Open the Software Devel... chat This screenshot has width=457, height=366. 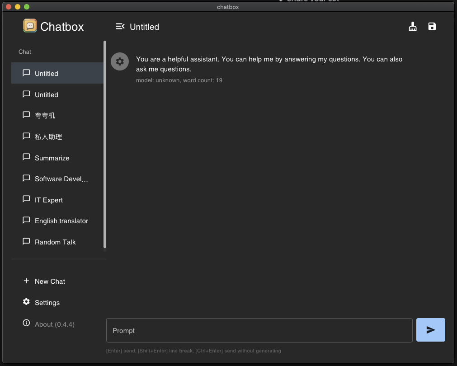tap(57, 178)
